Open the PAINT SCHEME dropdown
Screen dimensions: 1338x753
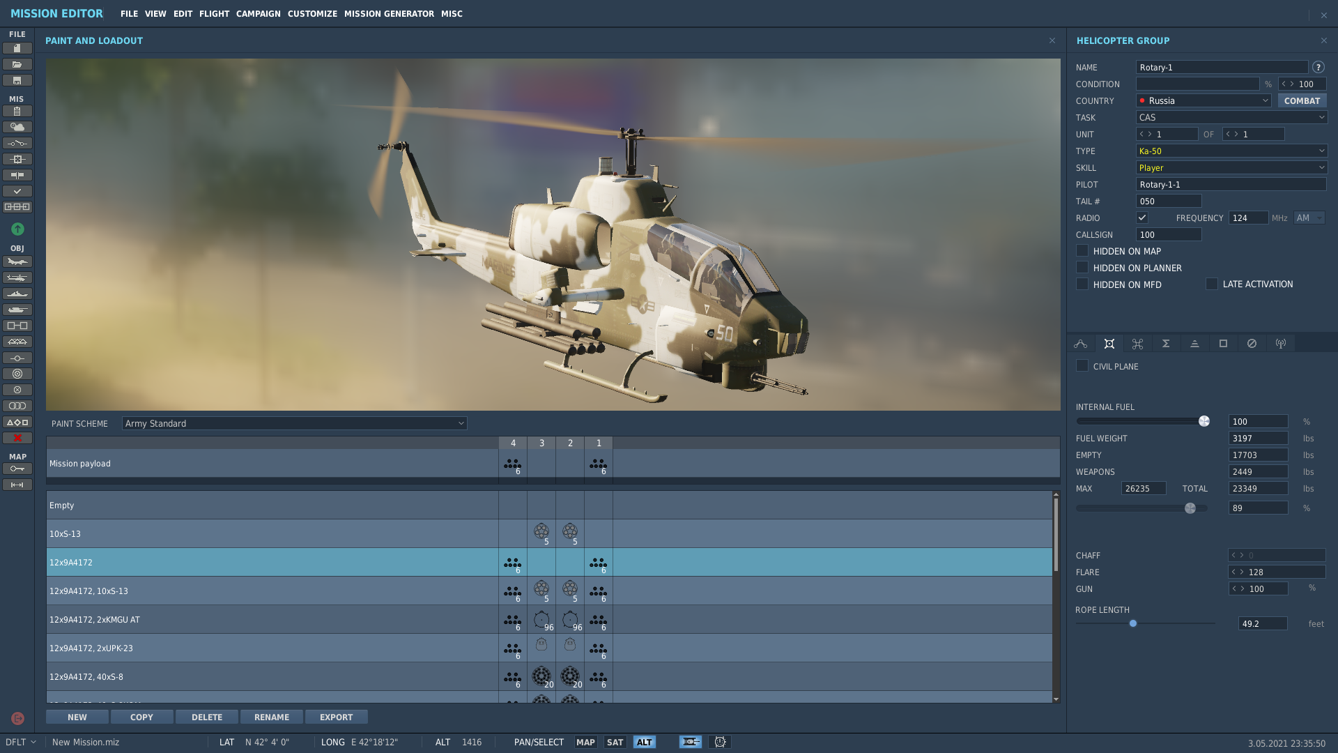(x=294, y=423)
